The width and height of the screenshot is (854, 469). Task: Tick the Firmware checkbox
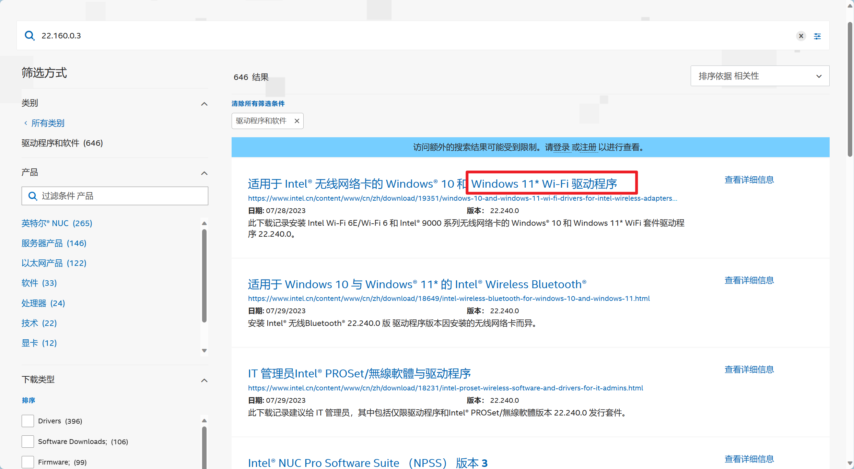point(28,462)
